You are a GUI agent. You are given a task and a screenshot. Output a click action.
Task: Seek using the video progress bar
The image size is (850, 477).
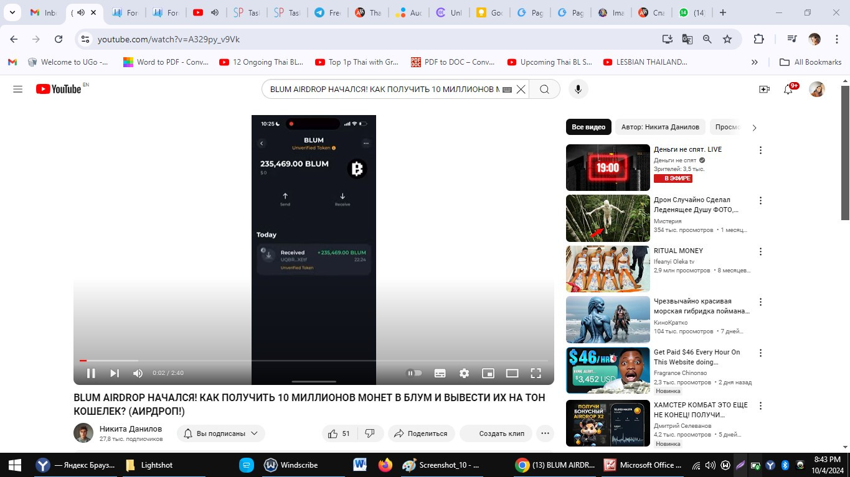[x=314, y=361]
